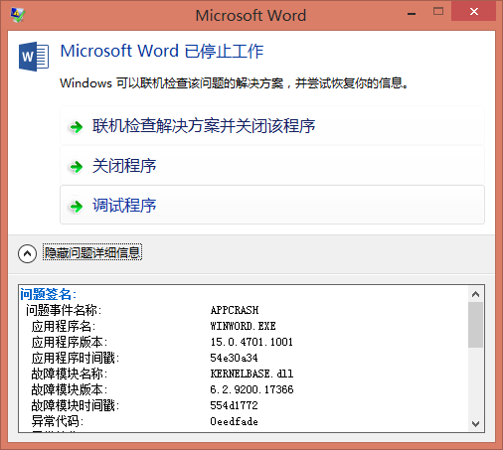Screen dimensions: 503x450
Task: Click the label 问题事件名称:
Action: pos(64,310)
